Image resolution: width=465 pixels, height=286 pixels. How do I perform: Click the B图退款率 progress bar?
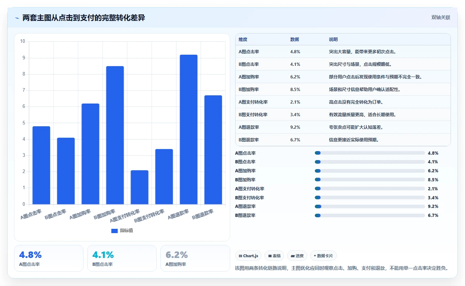370,215
